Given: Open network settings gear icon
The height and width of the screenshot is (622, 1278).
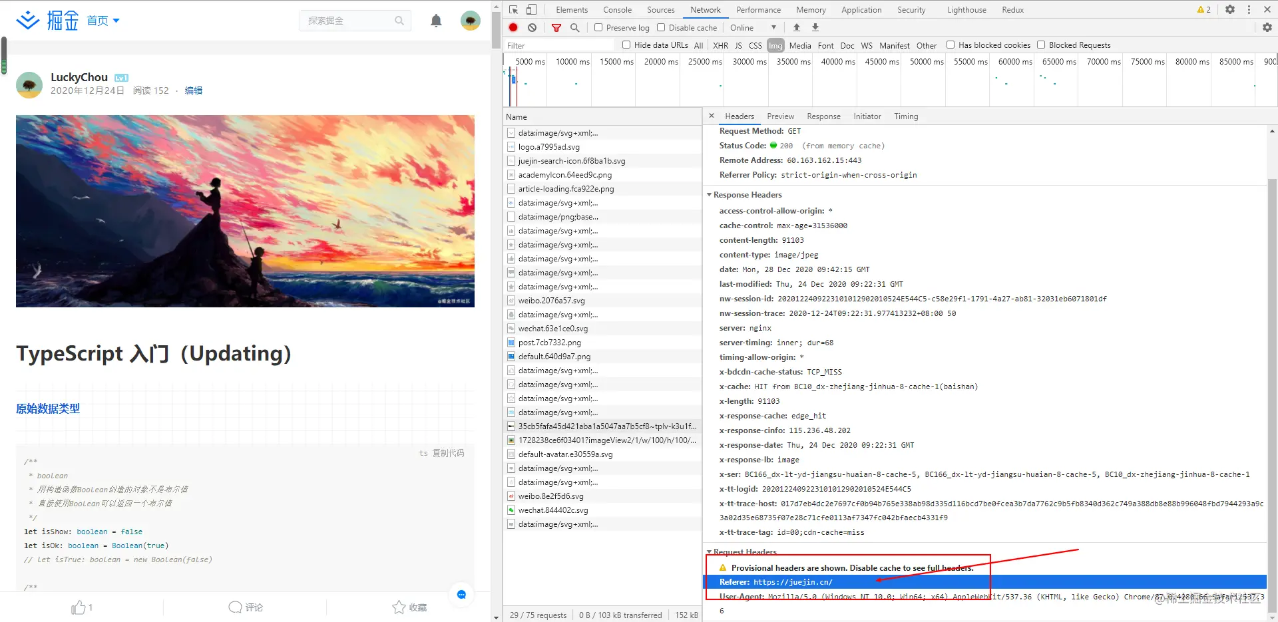Looking at the screenshot, I should [1267, 27].
